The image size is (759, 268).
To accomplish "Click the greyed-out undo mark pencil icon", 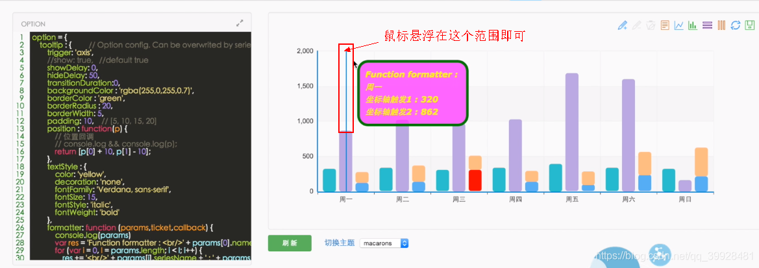I will tap(637, 25).
